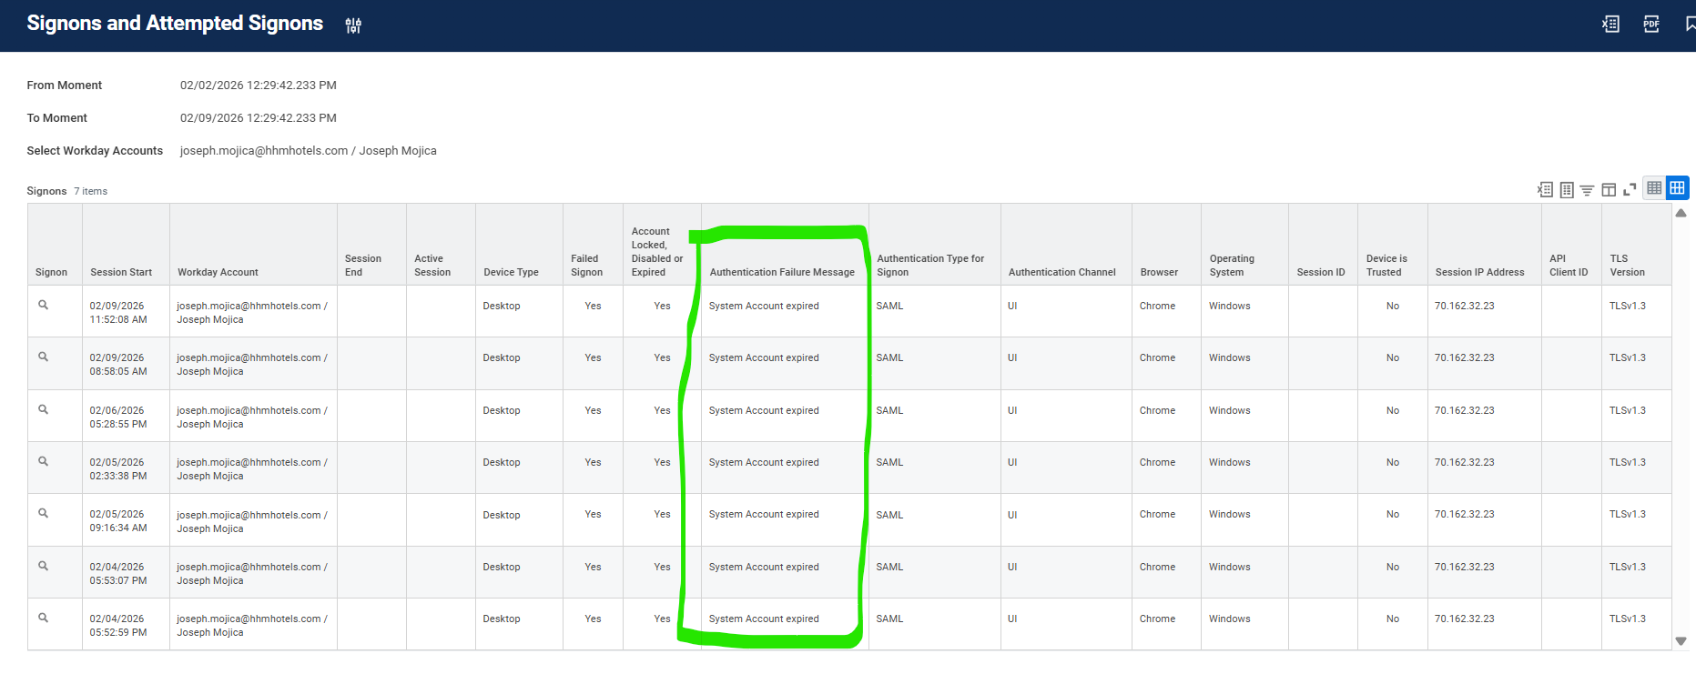The height and width of the screenshot is (674, 1696).
Task: Open the table chart/worksheet icon
Action: point(1567,189)
